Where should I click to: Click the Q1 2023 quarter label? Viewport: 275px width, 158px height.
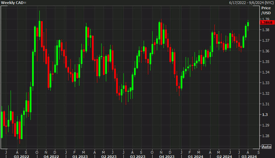[80, 156]
